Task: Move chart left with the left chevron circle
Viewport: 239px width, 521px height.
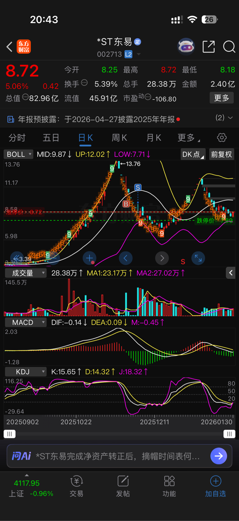Action: click(126, 258)
